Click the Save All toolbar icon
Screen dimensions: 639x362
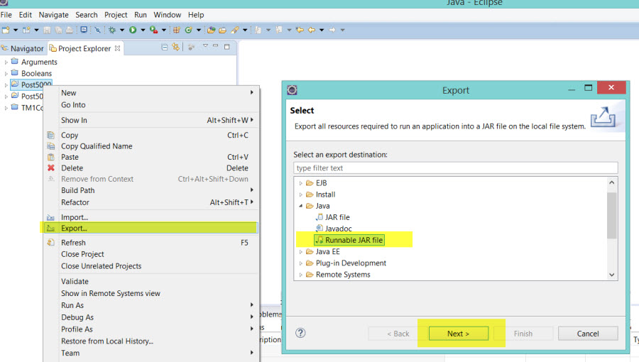58,30
